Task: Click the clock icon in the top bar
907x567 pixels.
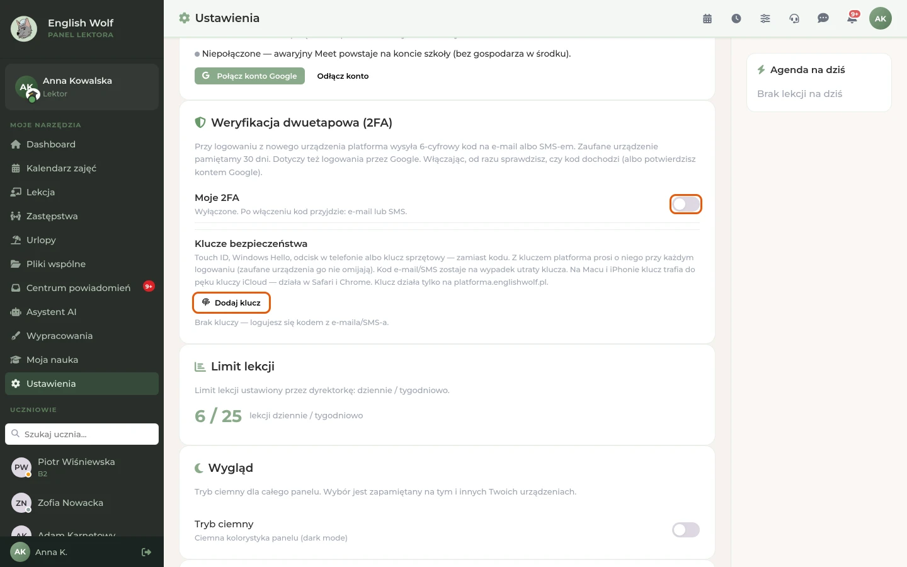Action: 736,18
